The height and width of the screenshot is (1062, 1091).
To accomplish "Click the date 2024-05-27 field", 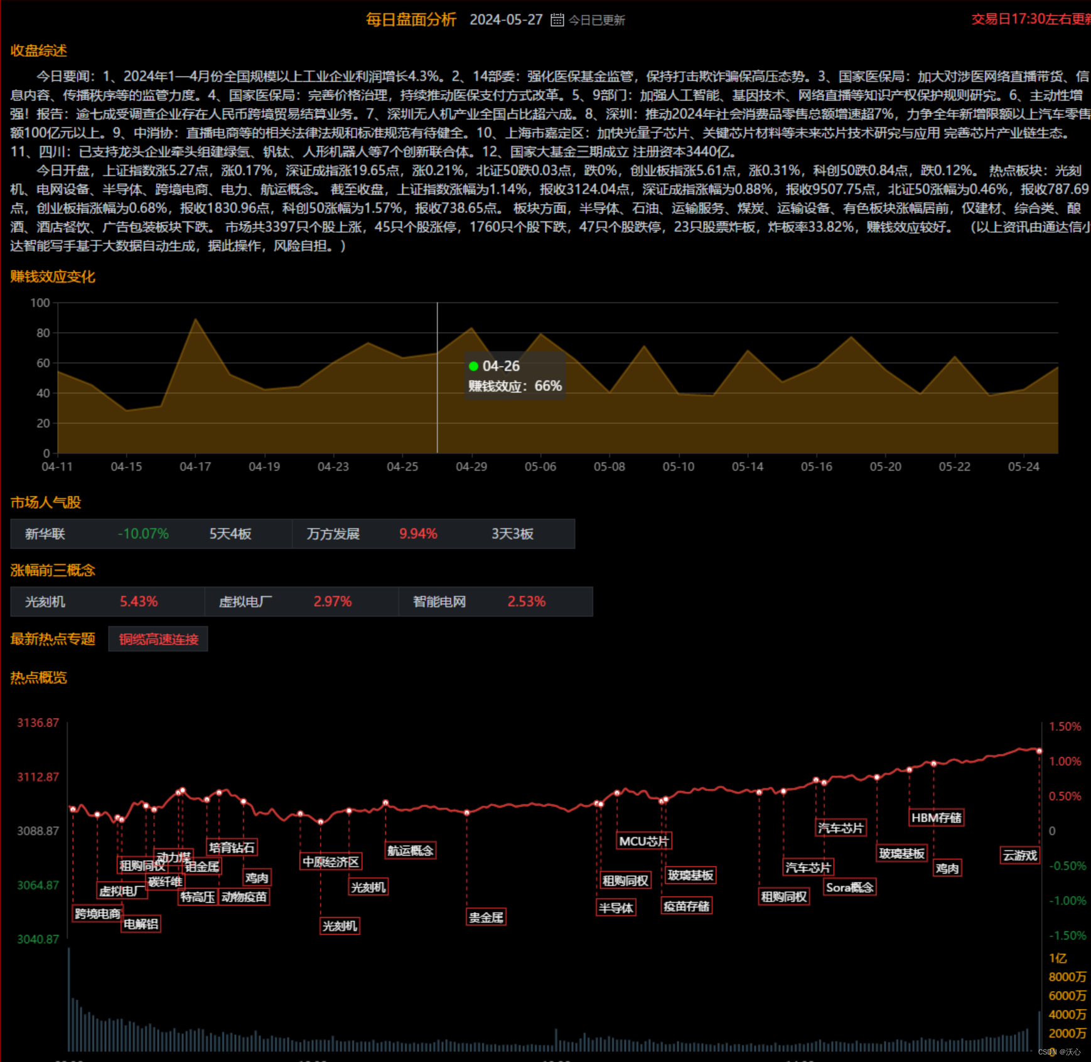I will 506,20.
